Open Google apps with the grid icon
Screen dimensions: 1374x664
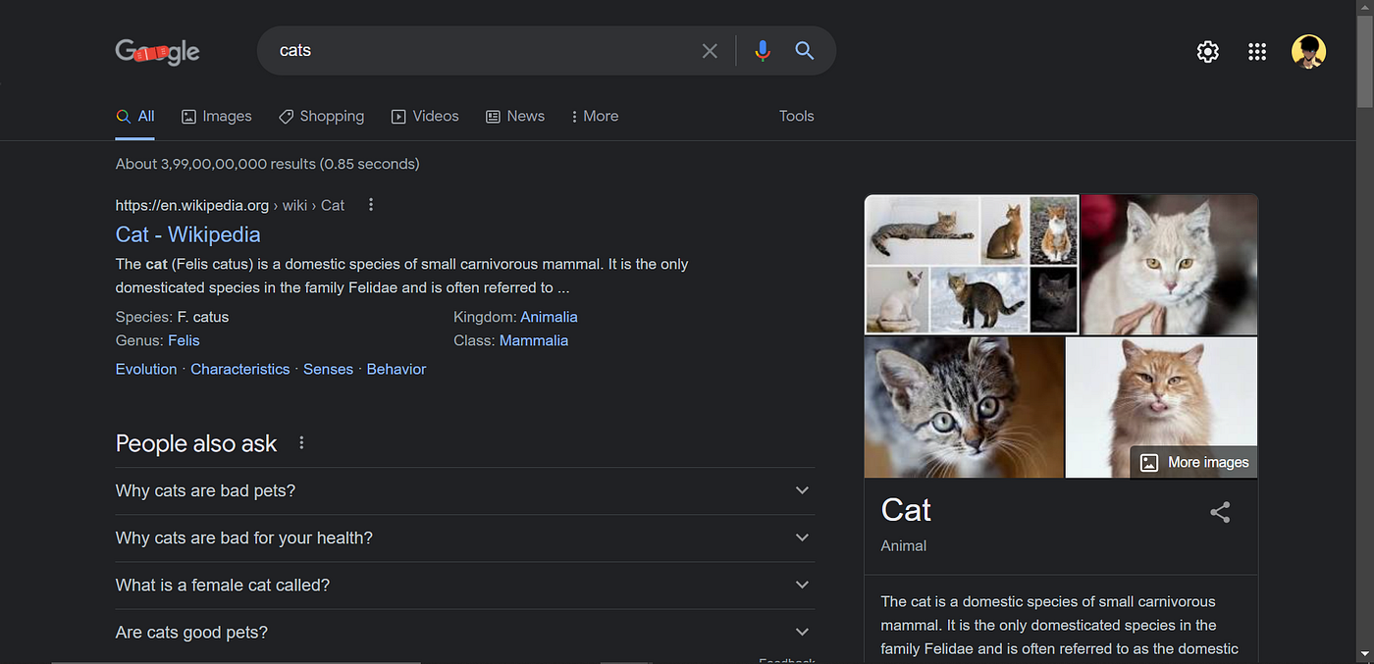(1257, 51)
